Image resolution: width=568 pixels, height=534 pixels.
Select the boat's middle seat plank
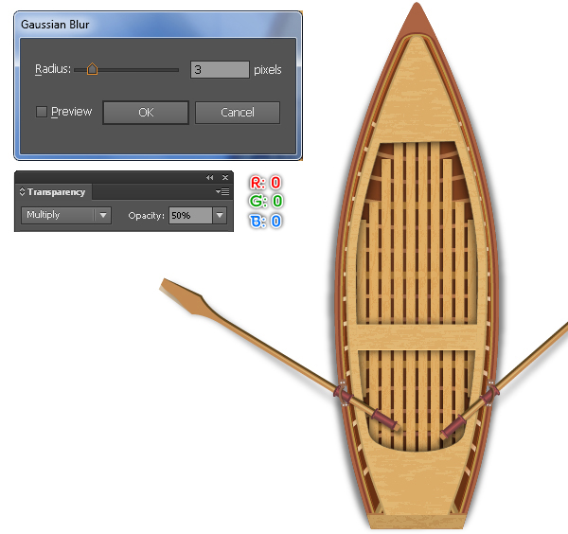417,337
